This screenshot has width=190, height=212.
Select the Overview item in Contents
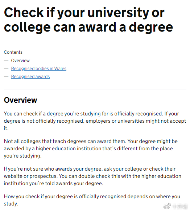pyautogui.click(x=20, y=61)
